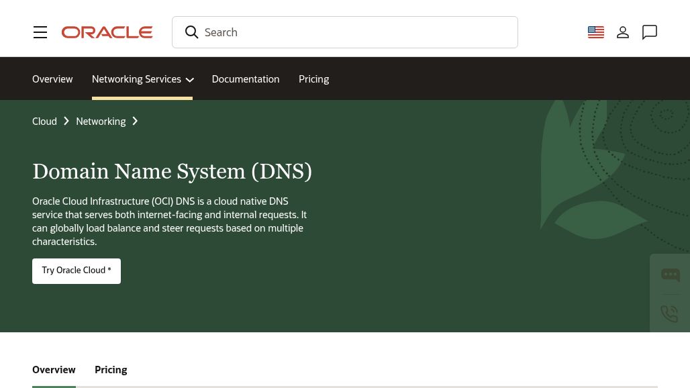Switch to the lower Pricing tab
Viewport: 690px width, 388px height.
click(111, 370)
